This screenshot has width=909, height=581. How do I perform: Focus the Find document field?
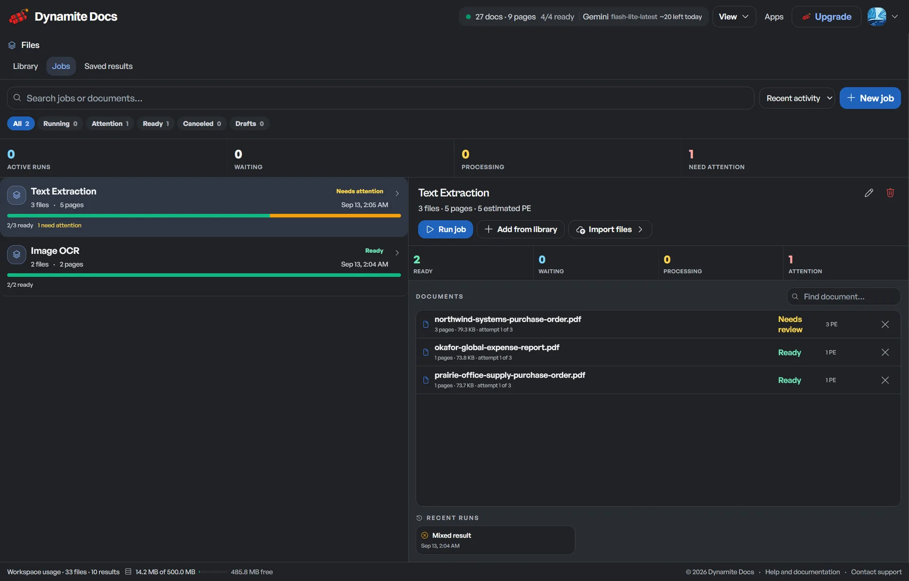tap(844, 297)
